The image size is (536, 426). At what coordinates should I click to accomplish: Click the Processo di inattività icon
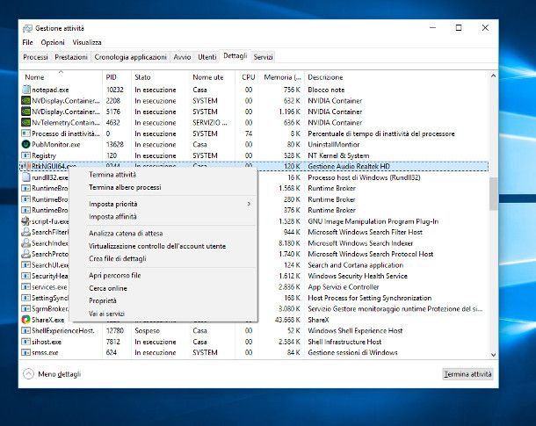tap(26, 134)
